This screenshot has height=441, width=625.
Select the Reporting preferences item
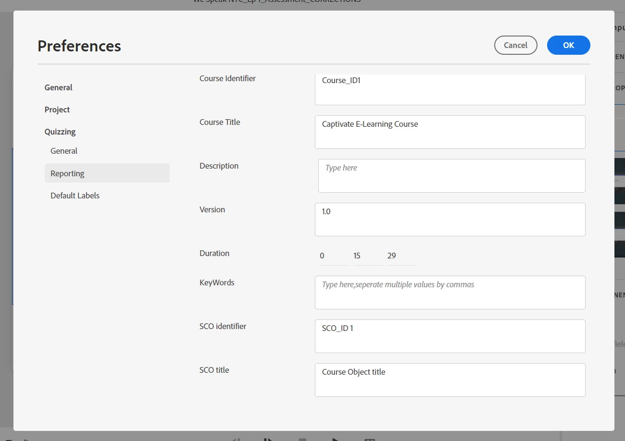67,173
